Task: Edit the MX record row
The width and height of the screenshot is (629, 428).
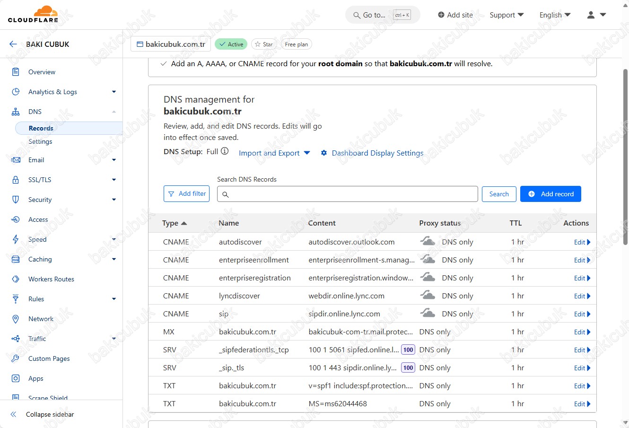Action: pyautogui.click(x=582, y=332)
